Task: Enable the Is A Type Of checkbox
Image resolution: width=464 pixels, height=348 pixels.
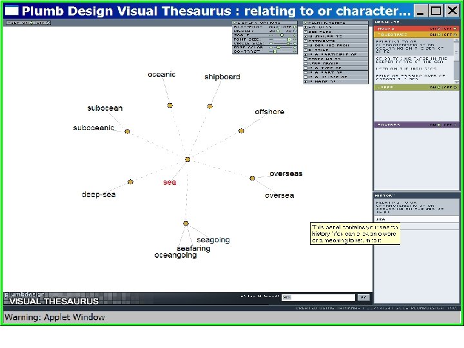Action: coord(305,68)
